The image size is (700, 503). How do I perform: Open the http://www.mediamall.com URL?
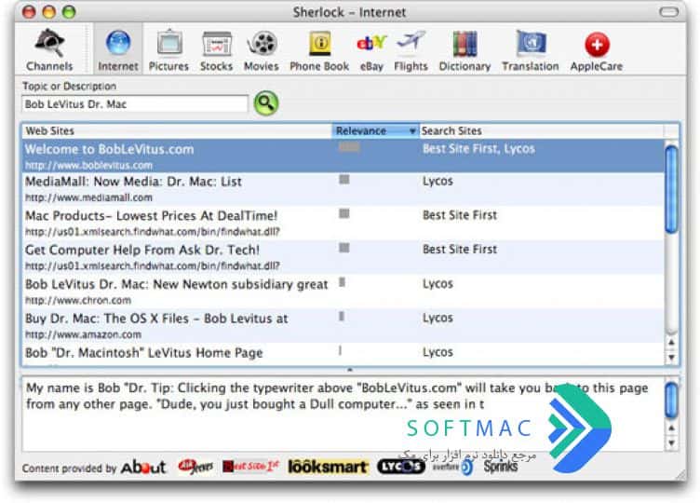(88, 197)
